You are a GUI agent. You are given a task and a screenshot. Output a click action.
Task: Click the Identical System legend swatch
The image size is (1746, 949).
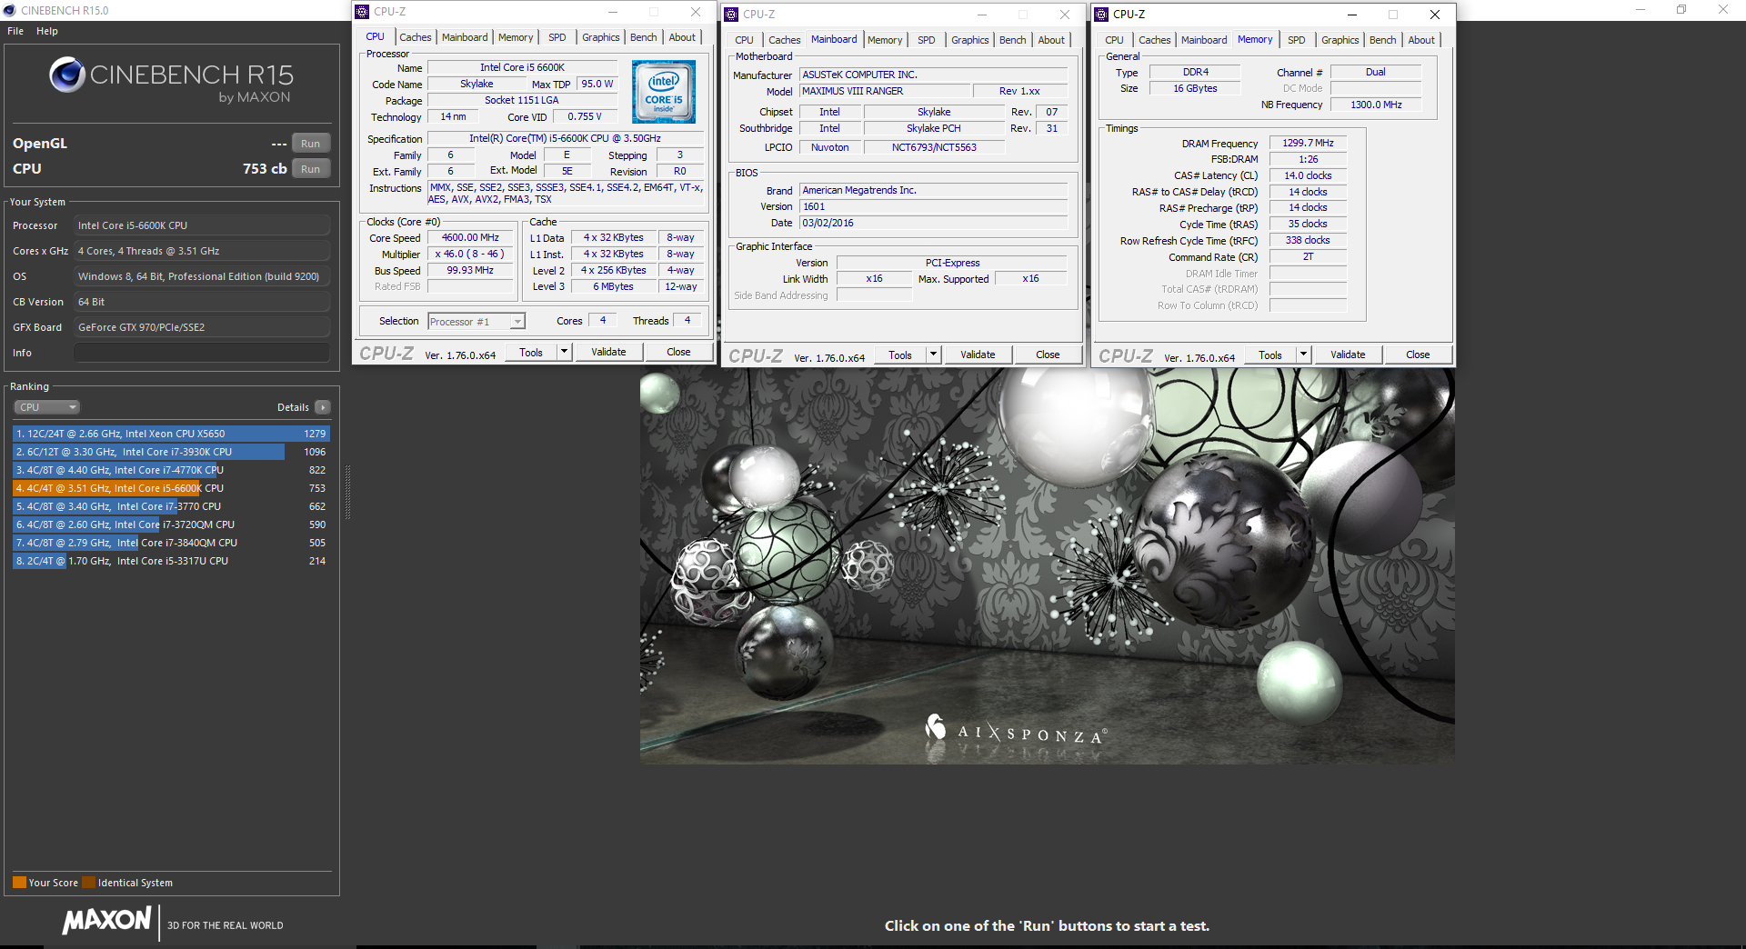(x=88, y=883)
